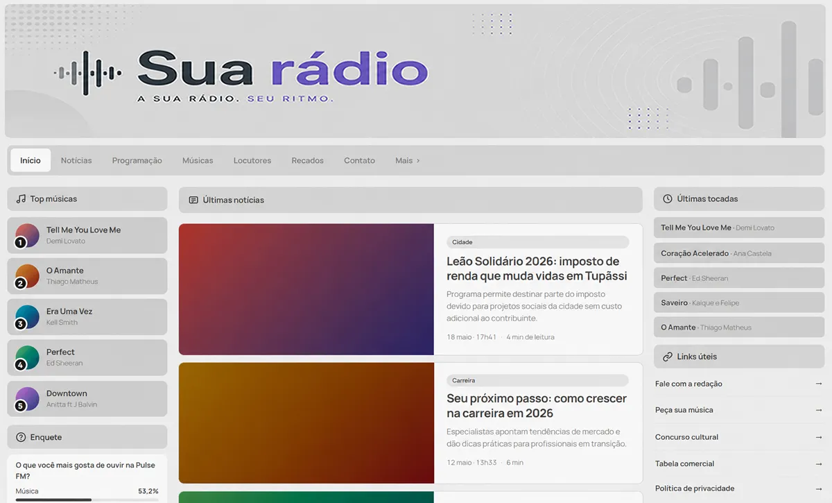Click the Carreira category tag
This screenshot has height=503, width=832.
coord(537,380)
